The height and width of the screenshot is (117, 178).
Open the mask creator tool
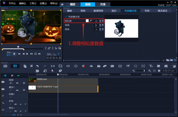click(x=136, y=66)
